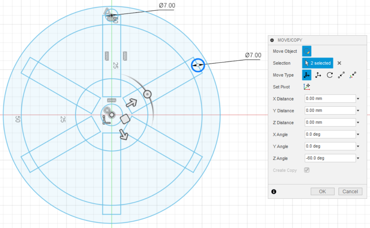The image size is (370, 228).
Task: Clear the selection with the X icon
Action: tap(339, 63)
